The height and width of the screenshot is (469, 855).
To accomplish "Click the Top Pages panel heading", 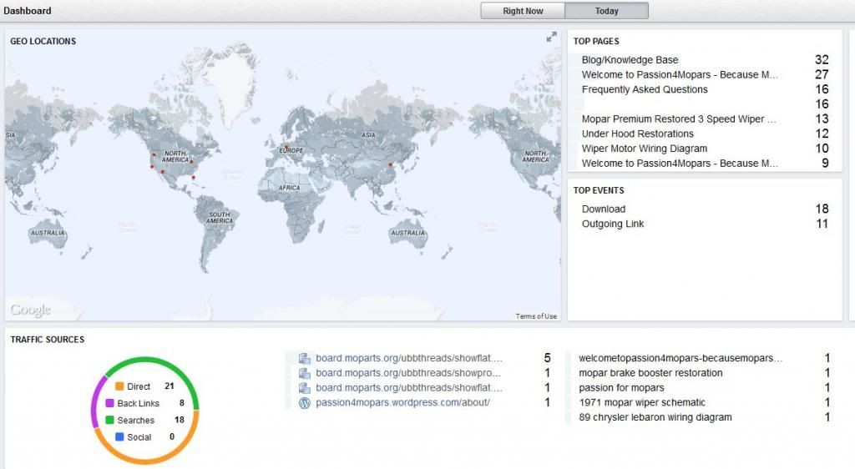I will pos(596,42).
